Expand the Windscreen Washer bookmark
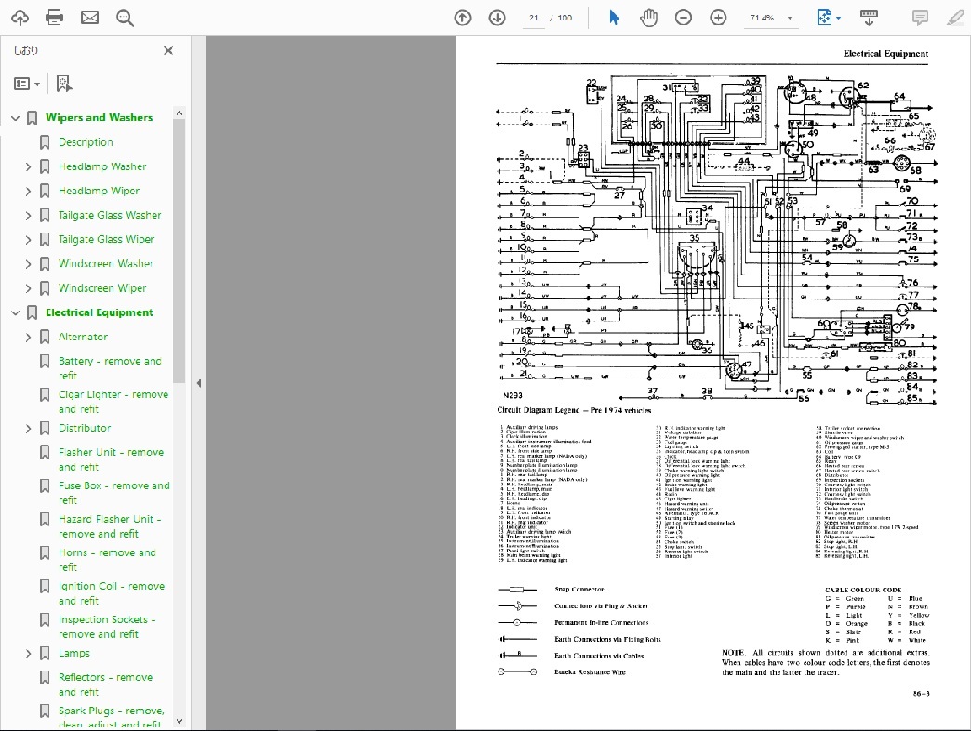Image resolution: width=971 pixels, height=731 pixels. click(x=28, y=264)
